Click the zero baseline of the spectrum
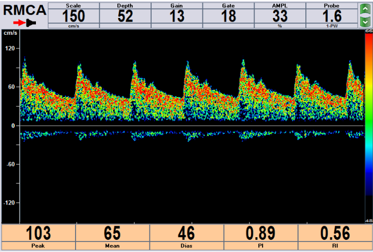The image size is (373, 252). [190, 126]
